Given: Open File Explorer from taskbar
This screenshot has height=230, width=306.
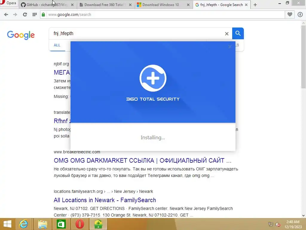Looking at the screenshot, I should 42,224.
